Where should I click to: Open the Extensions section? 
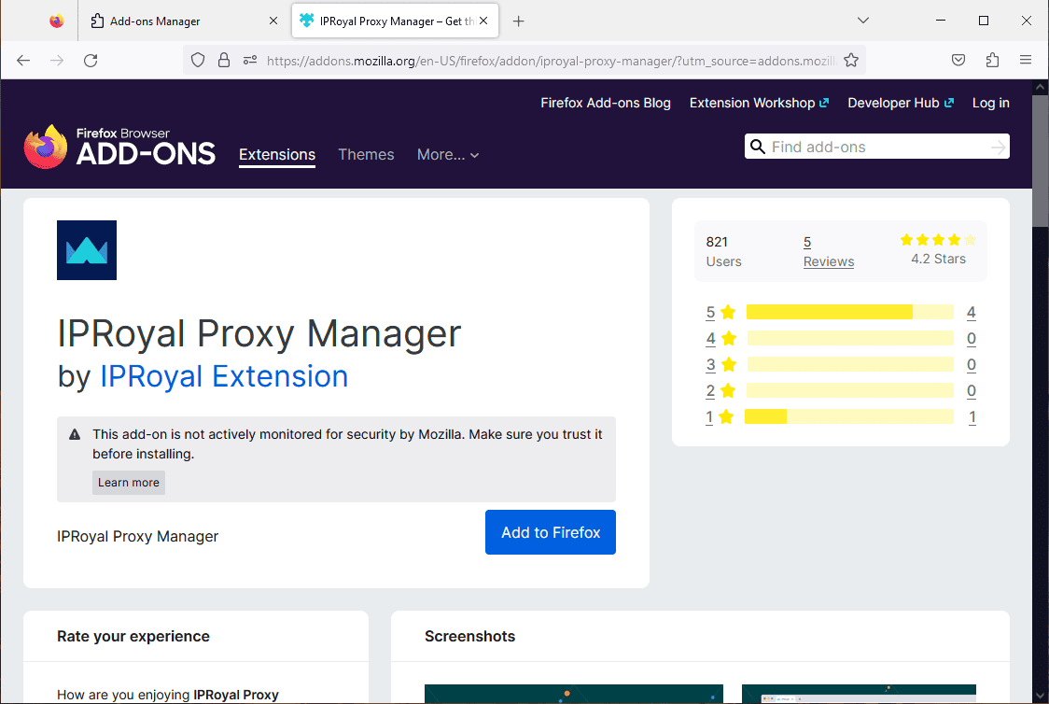pyautogui.click(x=277, y=155)
